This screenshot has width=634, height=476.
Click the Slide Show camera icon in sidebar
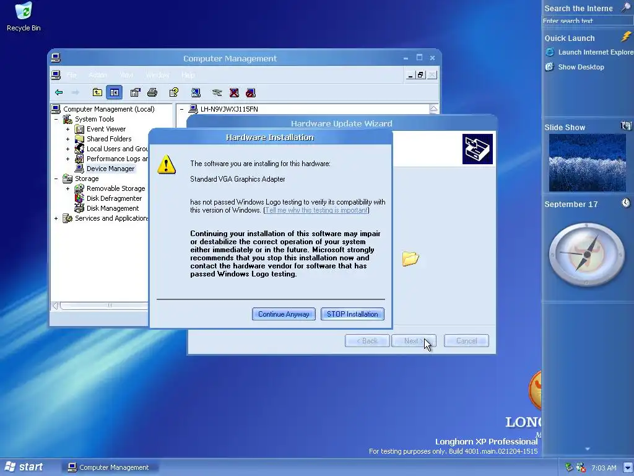click(626, 126)
